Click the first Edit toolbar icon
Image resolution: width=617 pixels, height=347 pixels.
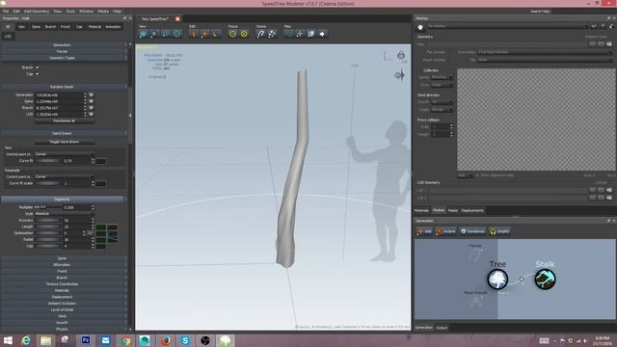(x=194, y=34)
